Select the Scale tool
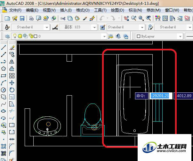Viewport: 193px width, 161px height. click(12, 97)
